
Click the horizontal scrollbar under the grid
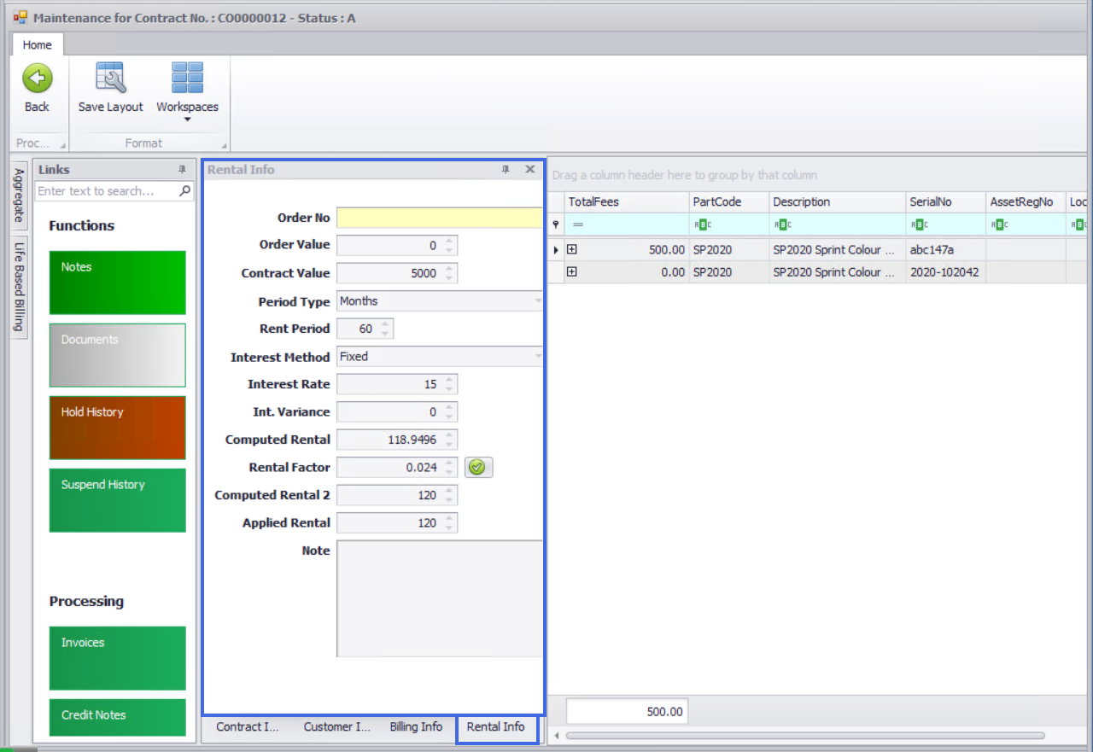click(804, 735)
